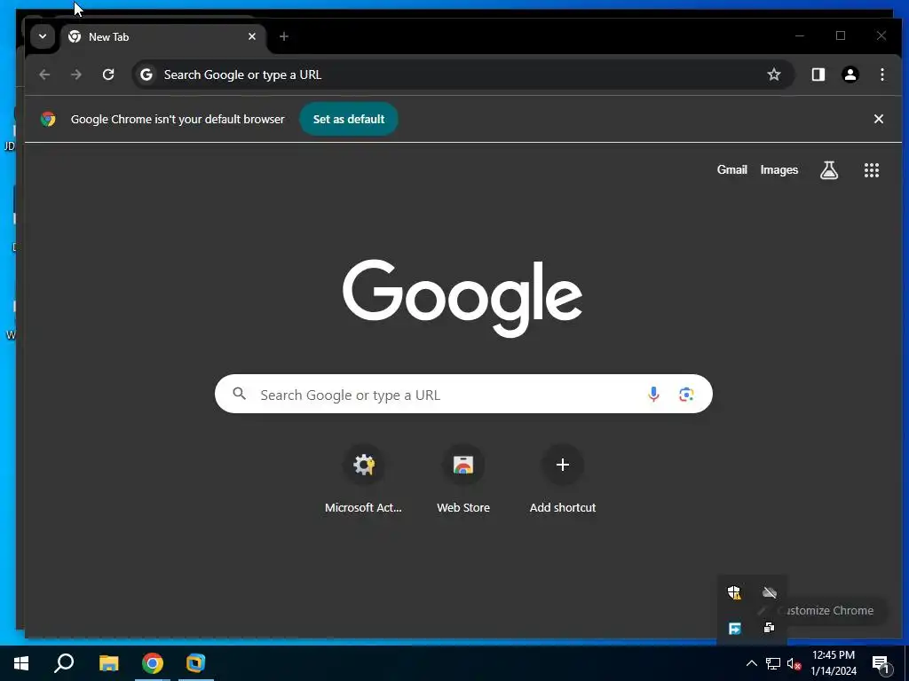Dismiss the default browser infobar
This screenshot has height=681, width=909.
pyautogui.click(x=878, y=120)
